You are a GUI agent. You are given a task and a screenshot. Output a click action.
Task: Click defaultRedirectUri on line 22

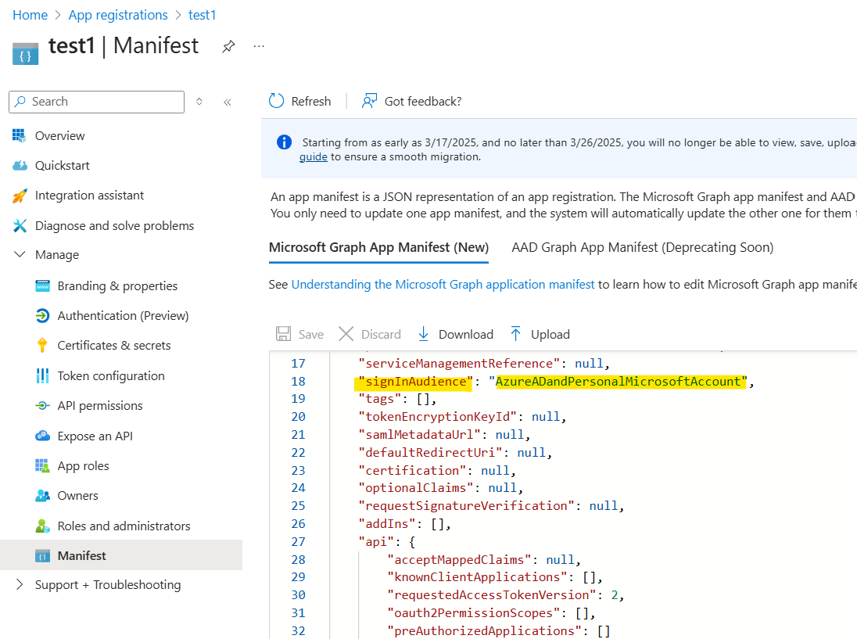430,453
